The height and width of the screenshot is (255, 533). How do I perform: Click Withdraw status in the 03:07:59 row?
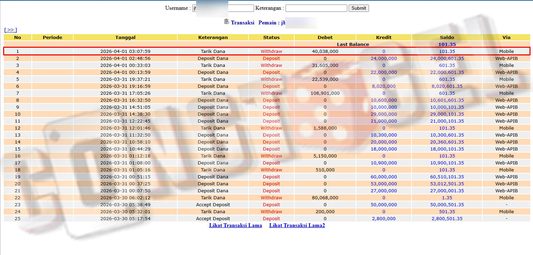pyautogui.click(x=271, y=51)
